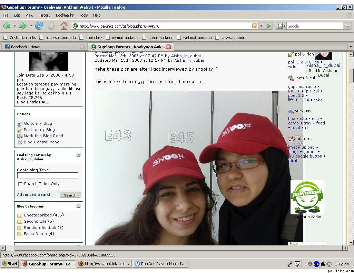Click the green Go button beside address bar
The image size is (354, 273).
(x=269, y=26)
